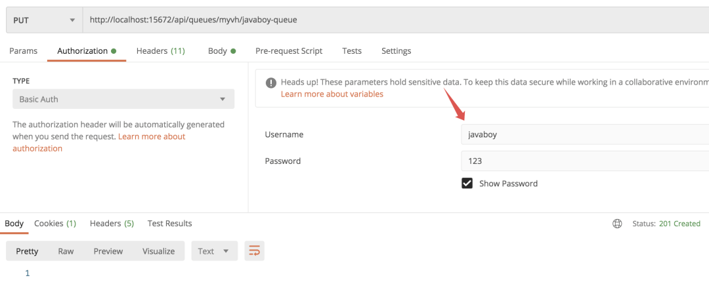Click the globe network icon near Status
The height and width of the screenshot is (284, 709).
(x=616, y=224)
